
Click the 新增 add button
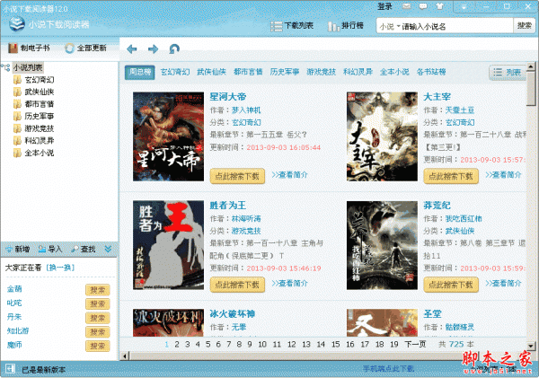[18, 249]
